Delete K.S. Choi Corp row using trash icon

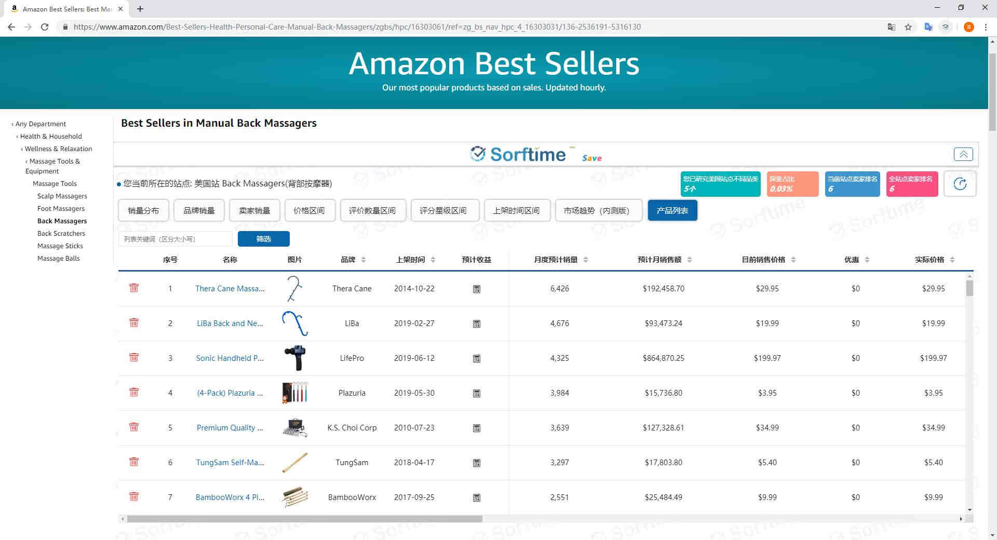[133, 427]
